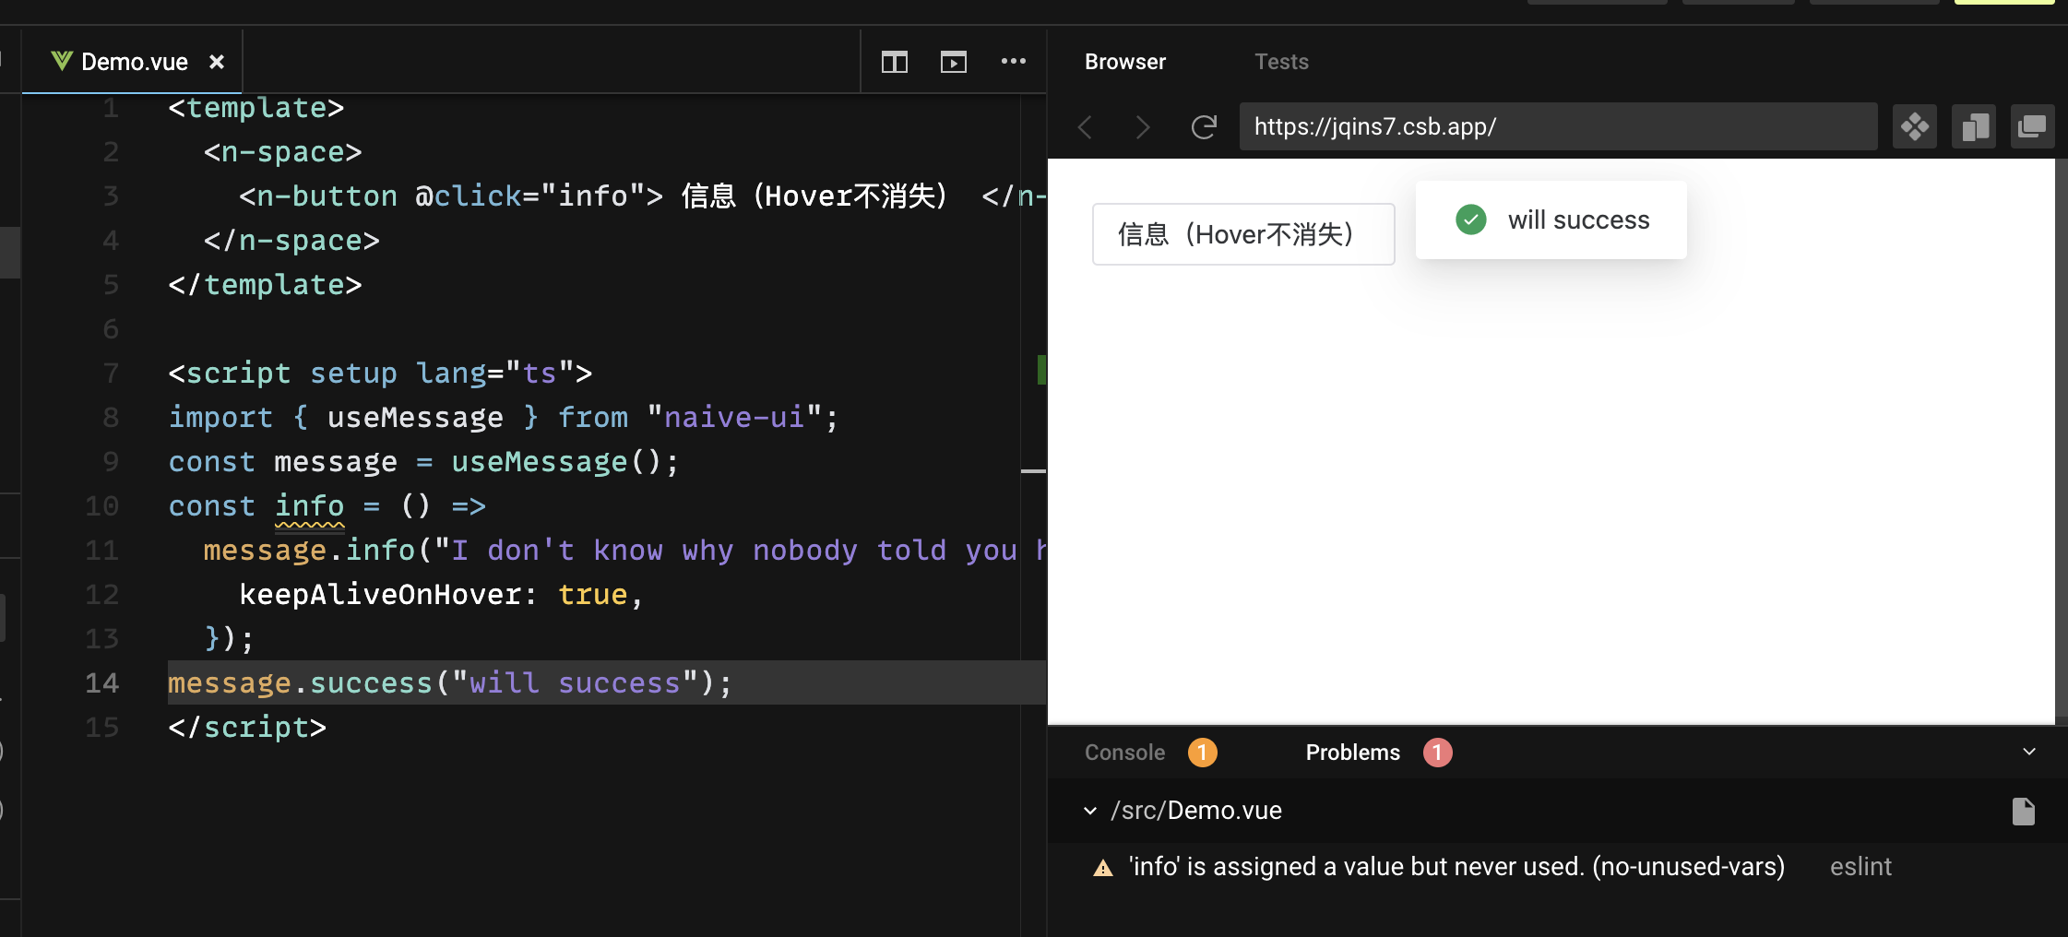Image resolution: width=2068 pixels, height=937 pixels.
Task: Click the 信息 (Hover不消失) button in preview
Action: 1242,233
